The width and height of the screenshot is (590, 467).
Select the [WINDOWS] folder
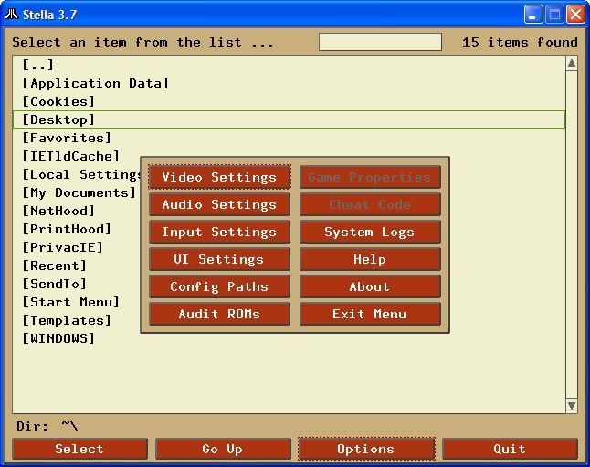point(58,338)
